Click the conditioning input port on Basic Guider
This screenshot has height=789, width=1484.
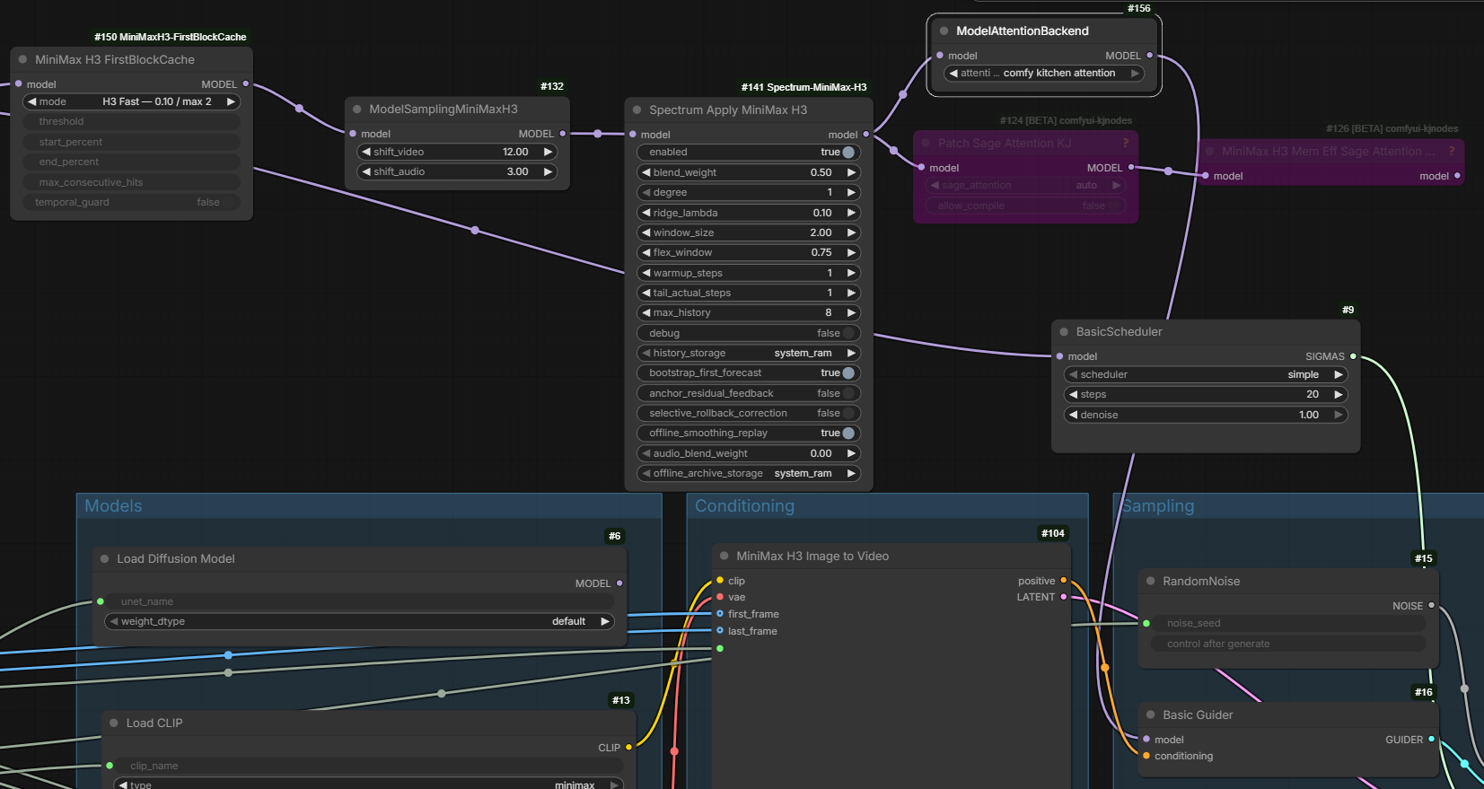1146,756
